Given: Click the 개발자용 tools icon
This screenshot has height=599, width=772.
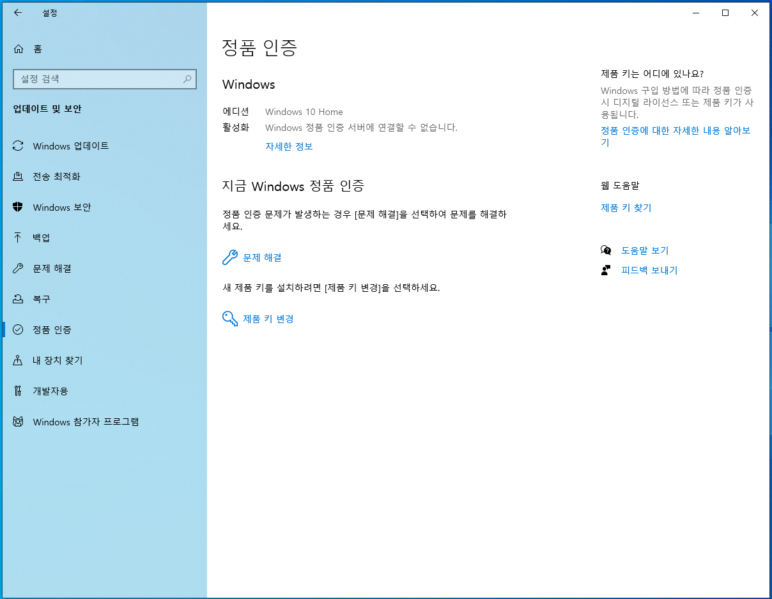Looking at the screenshot, I should tap(19, 391).
